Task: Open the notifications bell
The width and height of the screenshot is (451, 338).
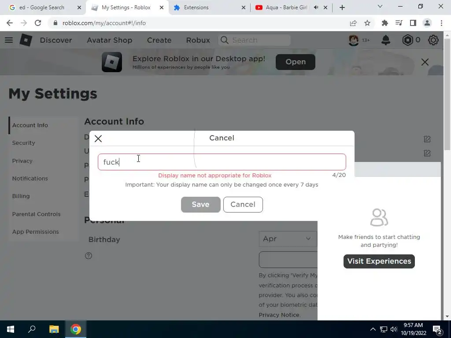Action: click(x=386, y=40)
